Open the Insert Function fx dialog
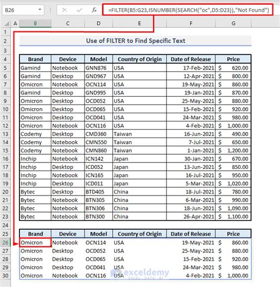280x287 pixels. tap(94, 10)
